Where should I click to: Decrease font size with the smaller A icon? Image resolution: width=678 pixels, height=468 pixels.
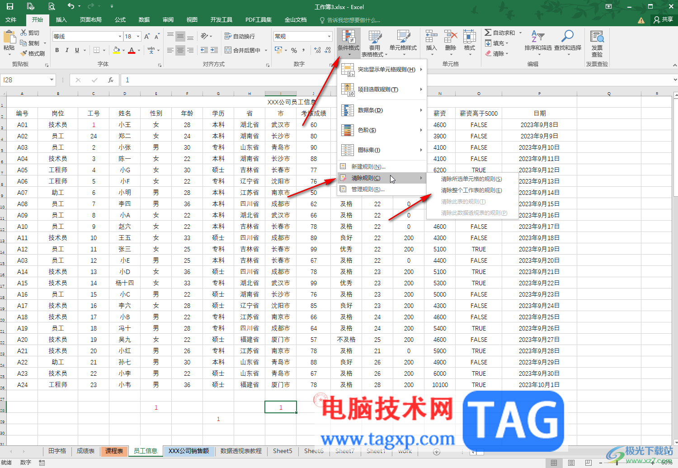click(x=157, y=36)
